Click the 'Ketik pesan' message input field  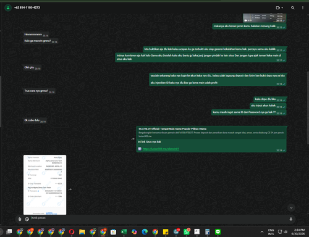tap(159, 218)
